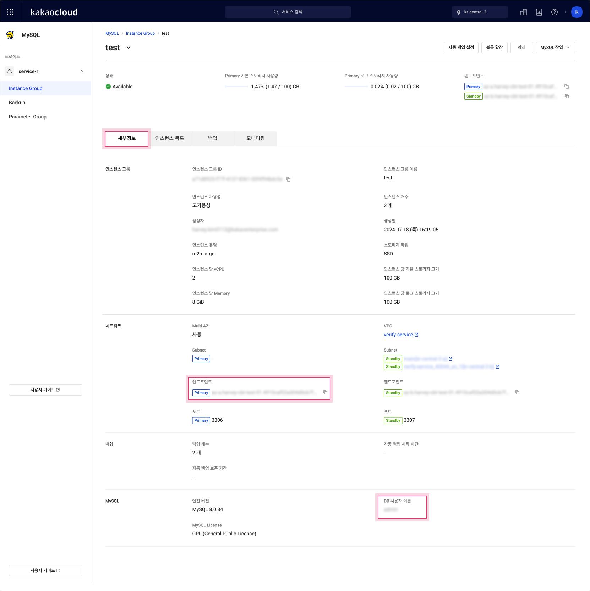This screenshot has height=591, width=590.
Task: Open the all-services grid menu icon
Action: (10, 12)
